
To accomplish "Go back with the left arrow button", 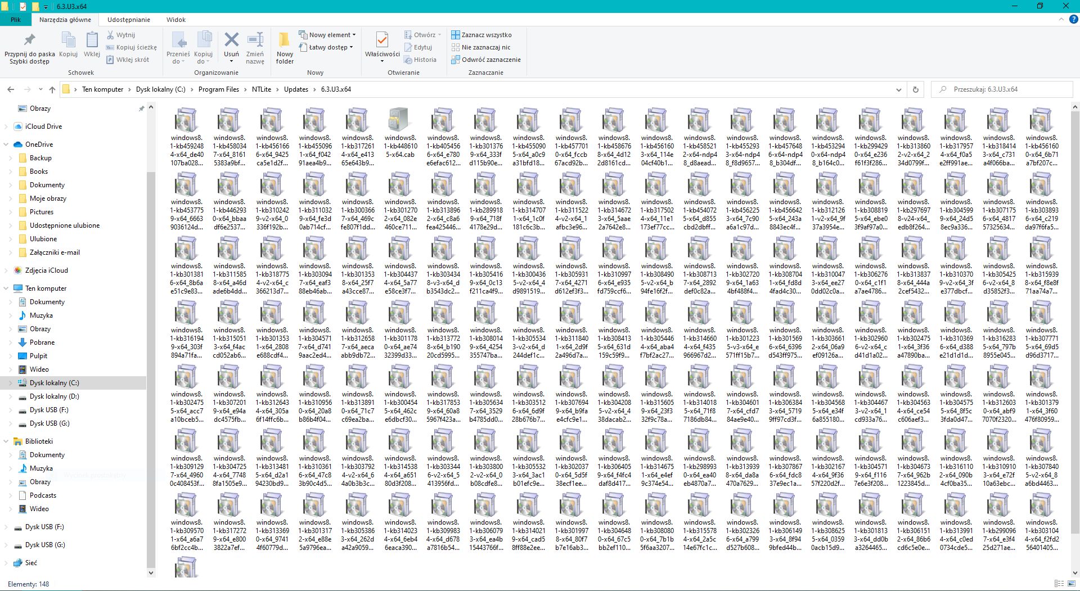I will click(x=11, y=89).
